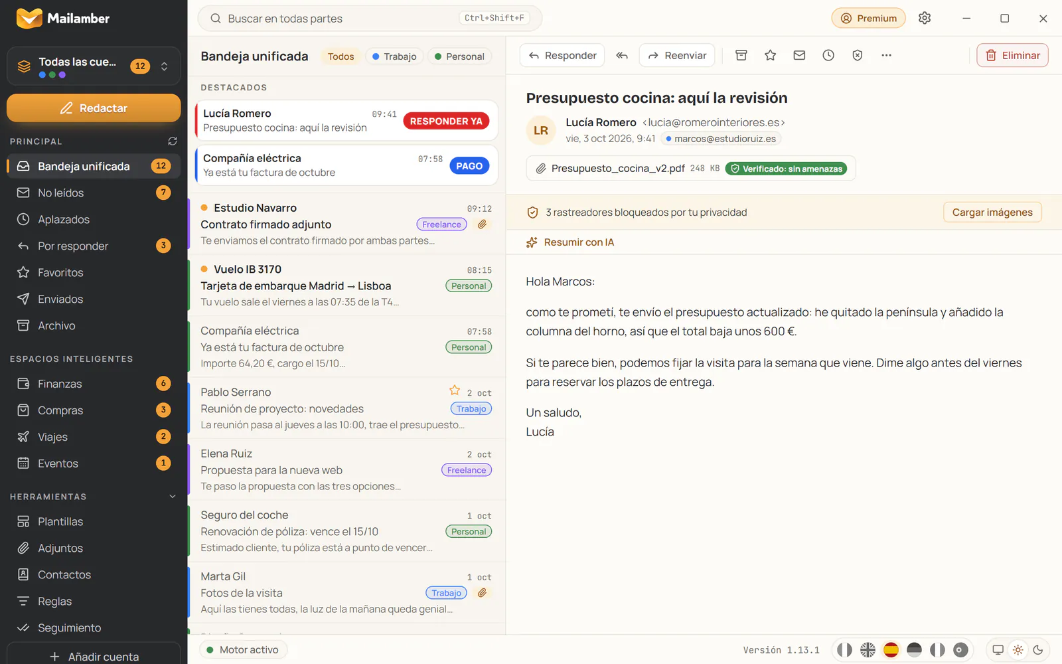1062x664 pixels.
Task: Select the Spanish language flag
Action: click(x=891, y=650)
